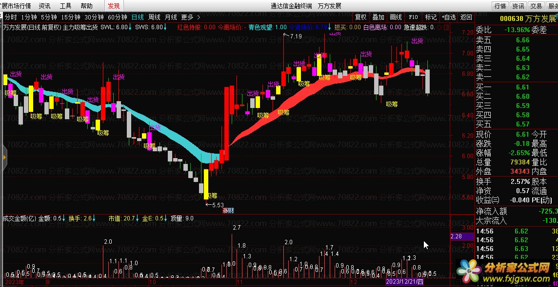Click the red diamond icon on indicator bar

click(439, 27)
